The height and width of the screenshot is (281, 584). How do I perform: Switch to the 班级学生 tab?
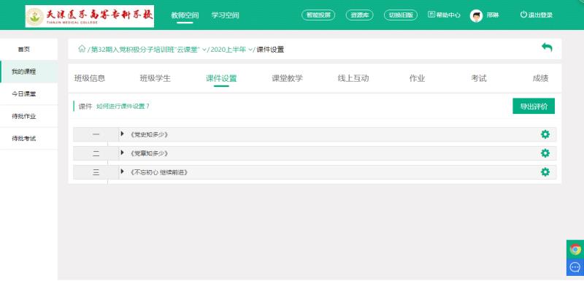pos(155,78)
